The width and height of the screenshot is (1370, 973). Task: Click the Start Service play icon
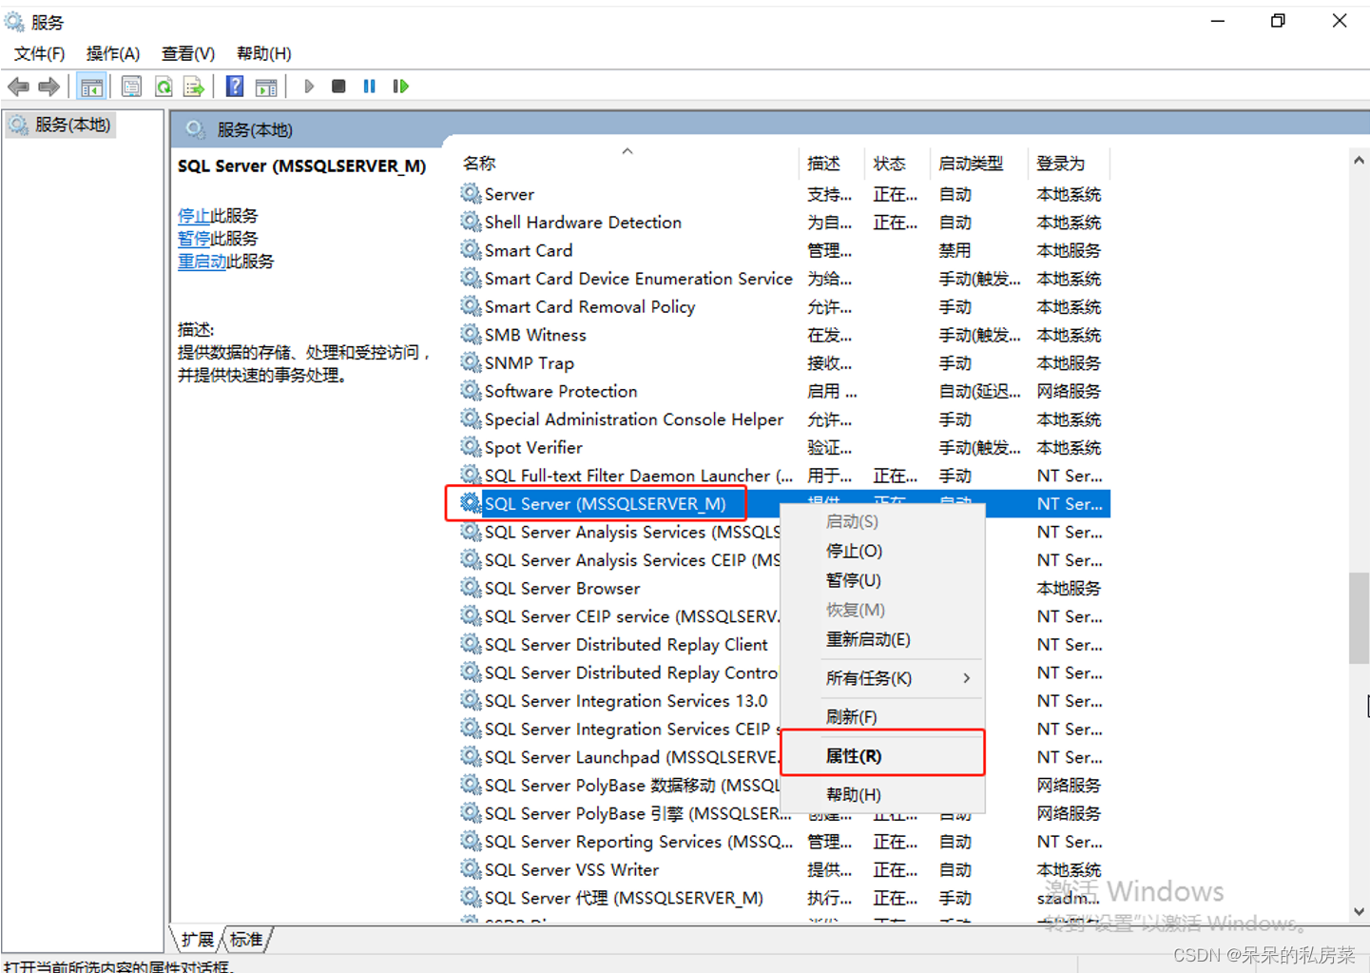coord(309,87)
